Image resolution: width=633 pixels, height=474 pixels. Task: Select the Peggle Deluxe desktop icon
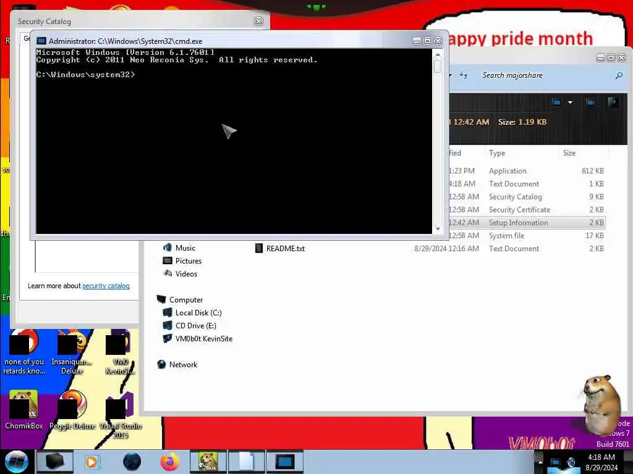pos(73,410)
